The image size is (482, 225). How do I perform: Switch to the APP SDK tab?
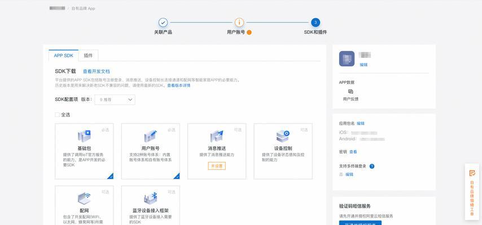[64, 56]
